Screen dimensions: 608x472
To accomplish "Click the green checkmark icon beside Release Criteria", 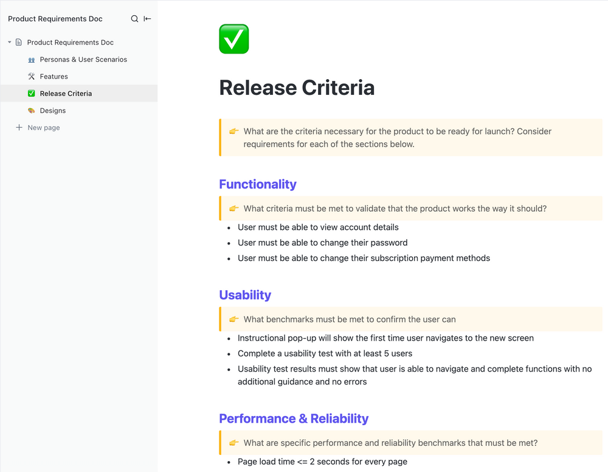I will point(32,94).
